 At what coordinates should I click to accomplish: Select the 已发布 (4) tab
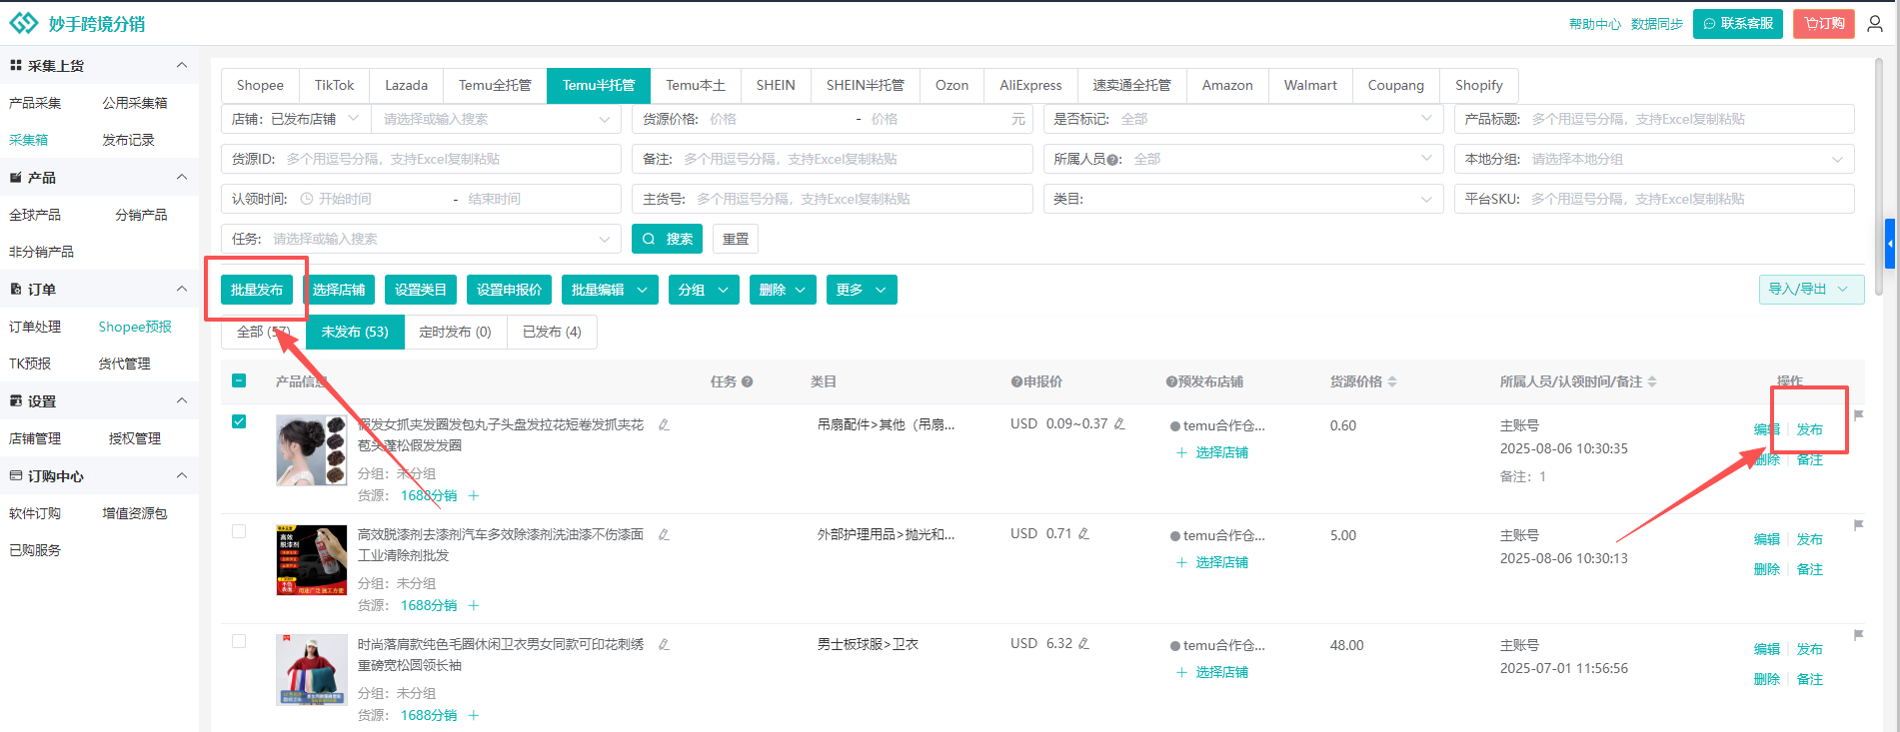[552, 332]
